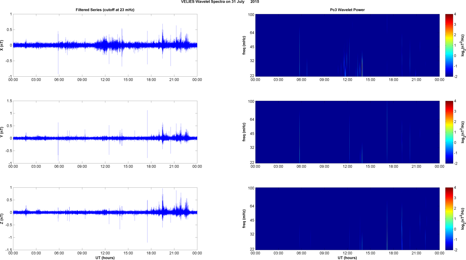Click the X component filtered series plot
The height and width of the screenshot is (260, 466).
(105, 45)
